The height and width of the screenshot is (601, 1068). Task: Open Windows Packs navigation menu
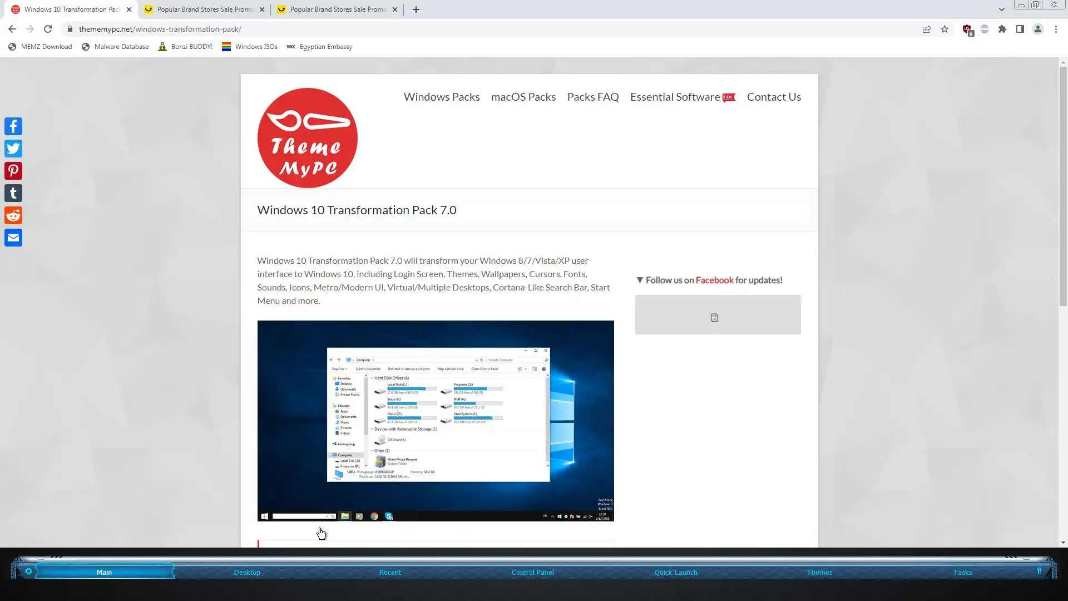point(442,97)
